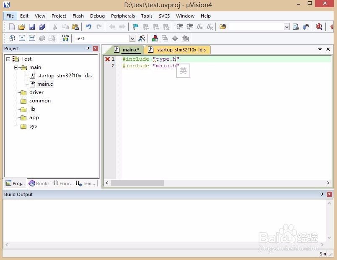Comment selection toolbar icon
This screenshot has height=260, width=337.
[x=200, y=27]
